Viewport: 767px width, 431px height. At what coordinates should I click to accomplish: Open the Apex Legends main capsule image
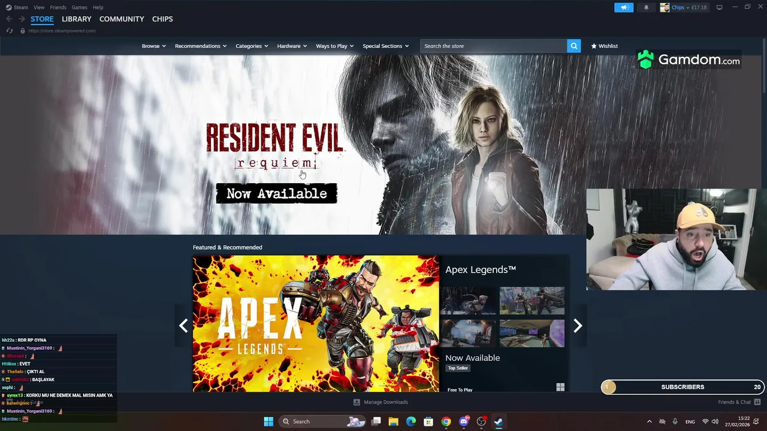[316, 324]
